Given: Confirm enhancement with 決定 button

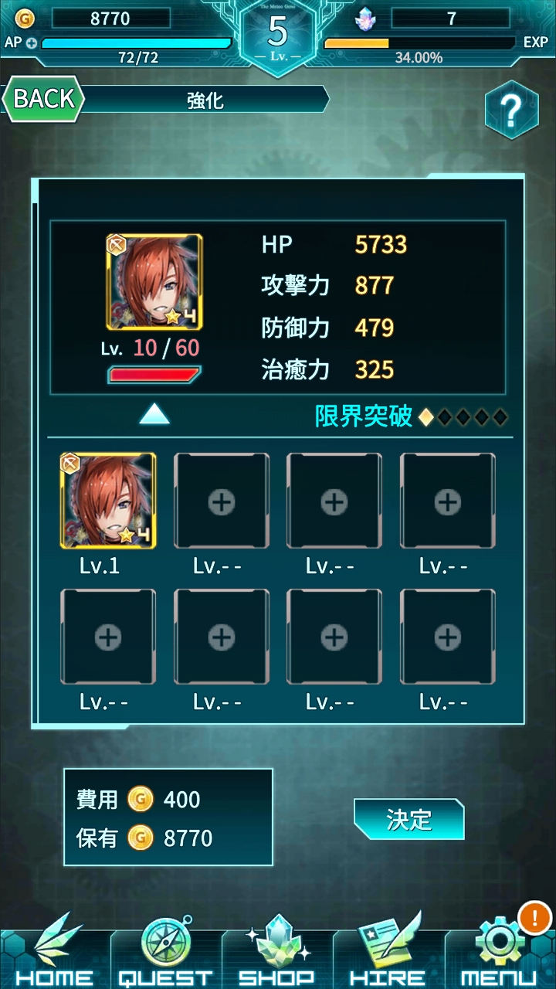Looking at the screenshot, I should pyautogui.click(x=409, y=819).
